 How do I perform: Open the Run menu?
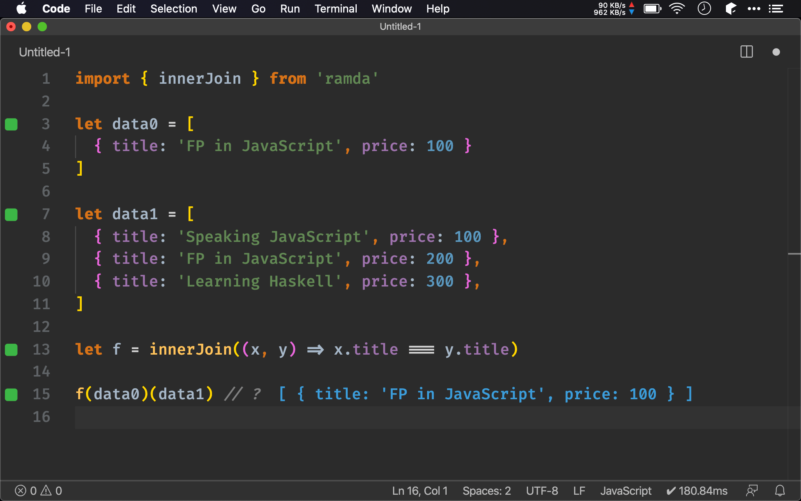pyautogui.click(x=290, y=9)
